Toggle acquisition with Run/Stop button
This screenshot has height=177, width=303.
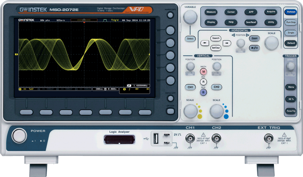coord(291,23)
